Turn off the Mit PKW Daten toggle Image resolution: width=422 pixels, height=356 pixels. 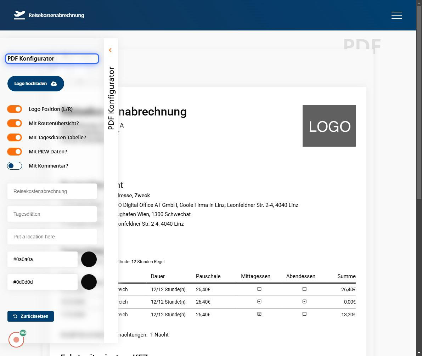pyautogui.click(x=15, y=151)
